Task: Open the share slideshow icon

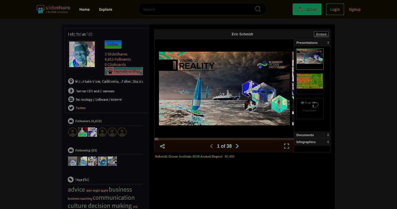Action: click(x=162, y=146)
